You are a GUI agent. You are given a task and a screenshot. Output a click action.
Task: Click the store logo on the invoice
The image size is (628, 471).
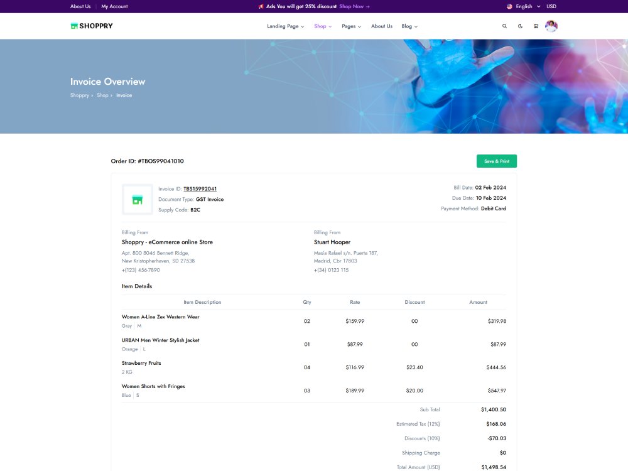(x=137, y=200)
